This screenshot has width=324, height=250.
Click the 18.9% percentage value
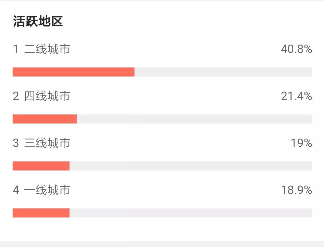pos(296,190)
